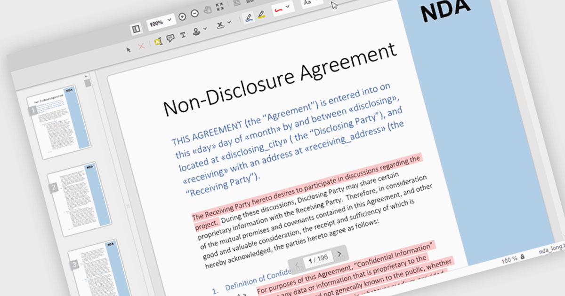This screenshot has height=296, width=565.
Task: Select the blue ink pen tool
Action: [249, 17]
